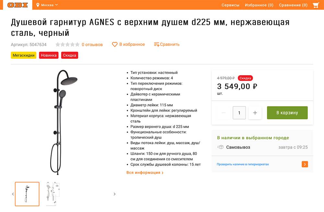The image size is (324, 212).
Task: Click the pickup box icon beside Самовывоз
Action: pos(220,147)
